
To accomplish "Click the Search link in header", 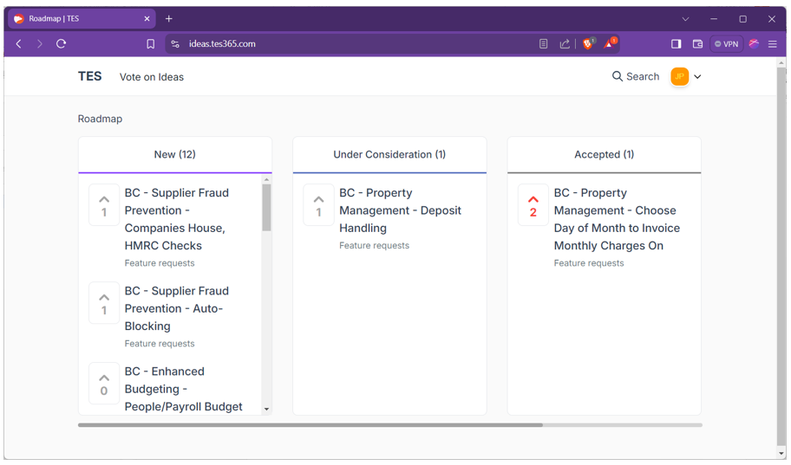I will pos(636,77).
